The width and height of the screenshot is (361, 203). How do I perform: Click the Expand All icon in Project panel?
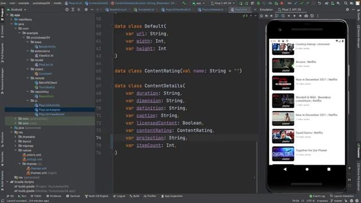[x=73, y=10]
